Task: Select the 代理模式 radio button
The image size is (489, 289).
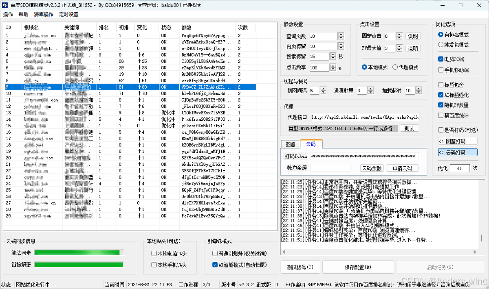Action: click(395, 67)
